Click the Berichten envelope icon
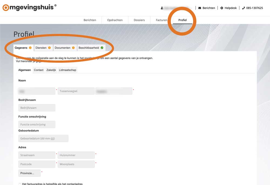Viewport: 270px width, 185px height. coord(200,8)
